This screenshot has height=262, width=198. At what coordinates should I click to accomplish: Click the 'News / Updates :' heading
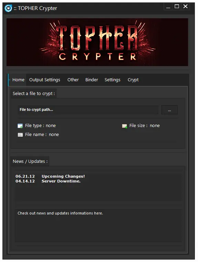click(x=30, y=161)
